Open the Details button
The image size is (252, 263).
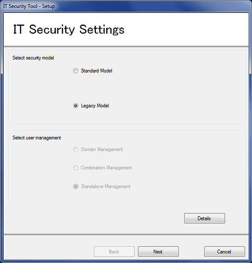(205, 218)
